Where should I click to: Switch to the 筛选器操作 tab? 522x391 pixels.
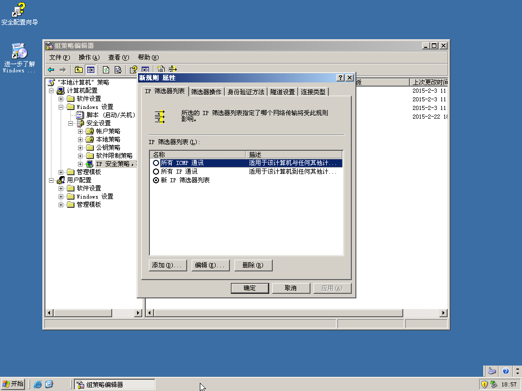(x=206, y=92)
